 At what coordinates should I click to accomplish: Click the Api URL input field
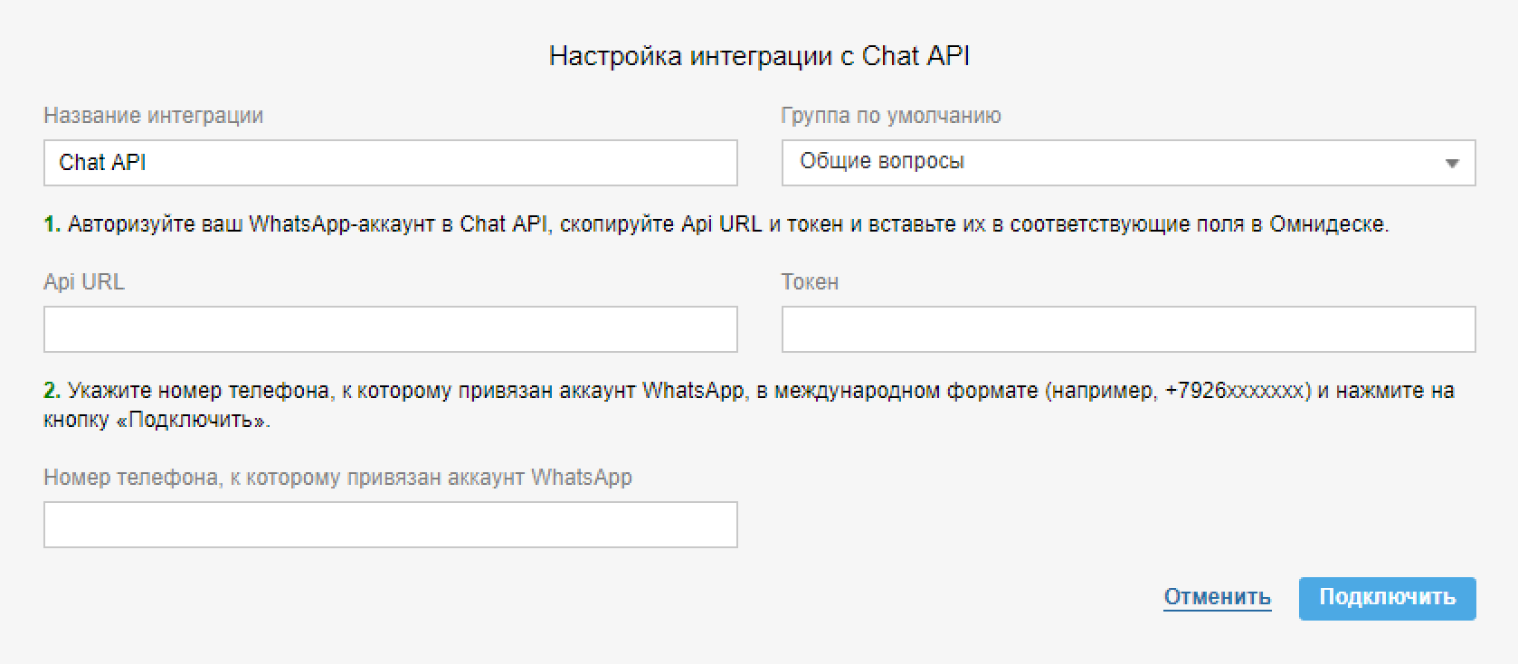click(x=391, y=329)
